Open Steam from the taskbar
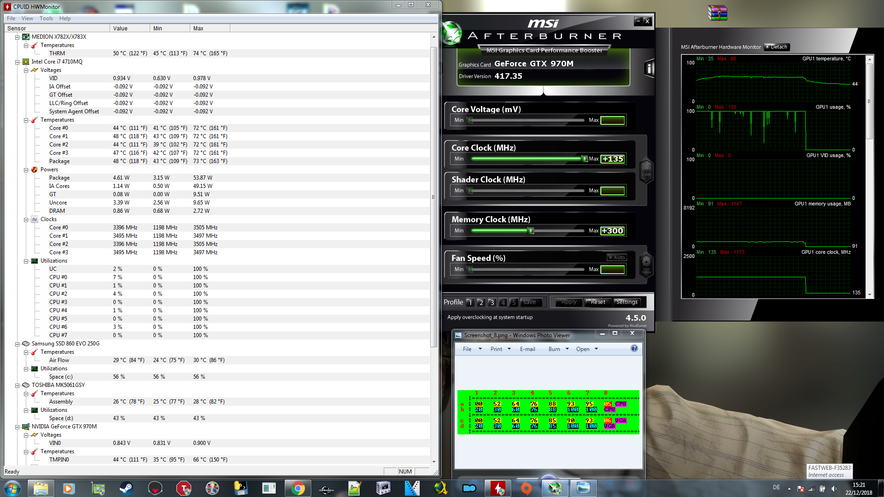This screenshot has height=497, width=884. [x=126, y=488]
